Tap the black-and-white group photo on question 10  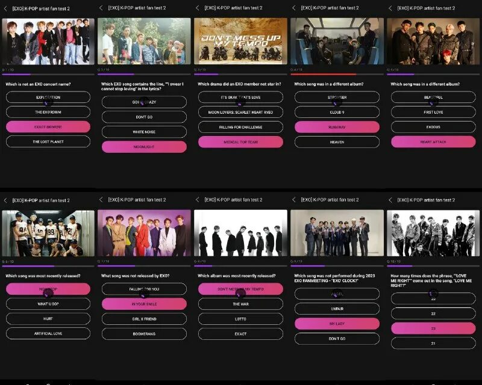tap(433, 233)
